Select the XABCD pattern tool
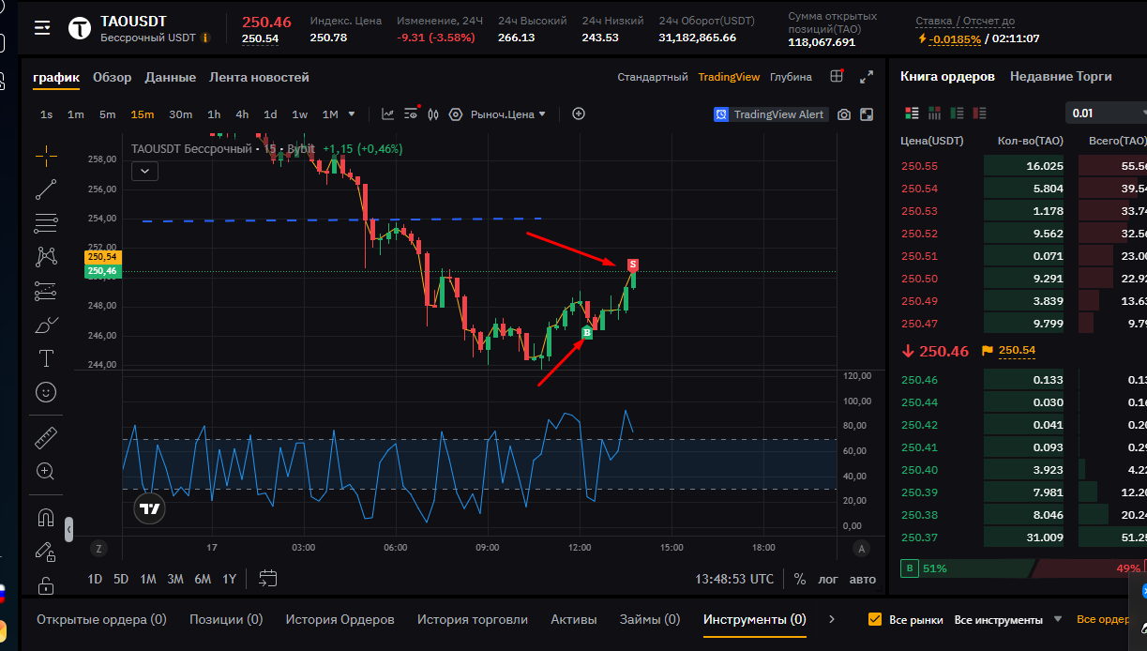This screenshot has height=651, width=1147. click(x=45, y=256)
